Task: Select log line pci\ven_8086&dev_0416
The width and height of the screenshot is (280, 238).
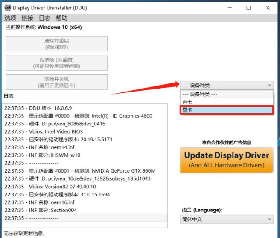Action: point(85,124)
